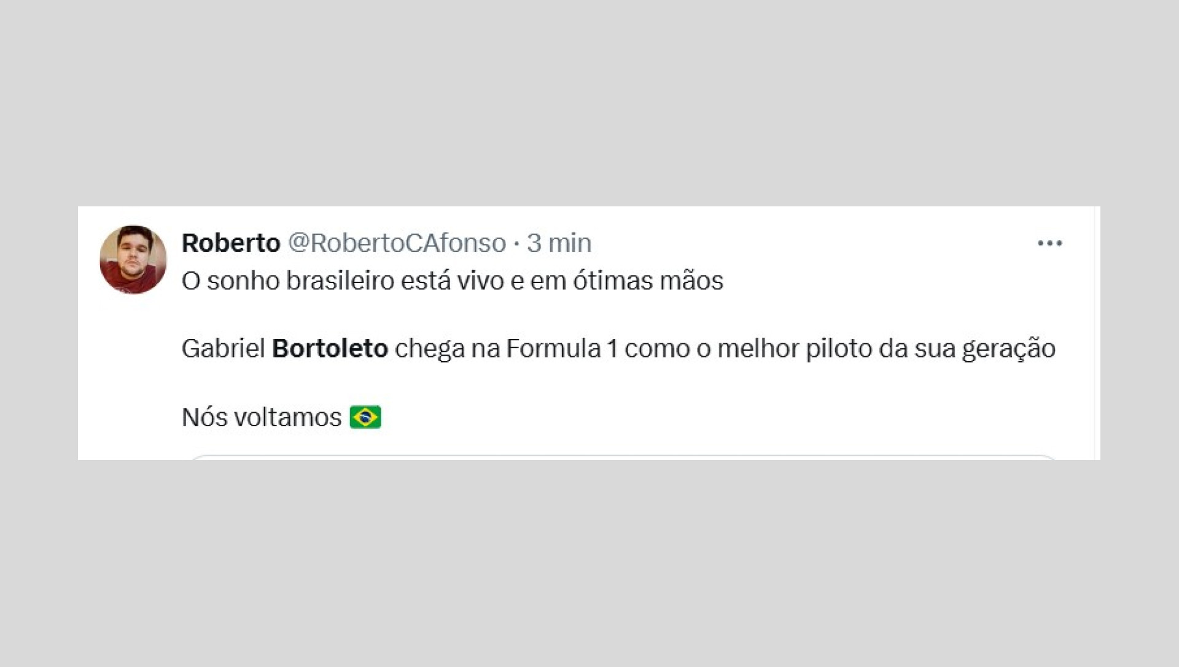This screenshot has width=1179, height=667.
Task: Click the more options icon on the tweet
Action: (x=1051, y=243)
